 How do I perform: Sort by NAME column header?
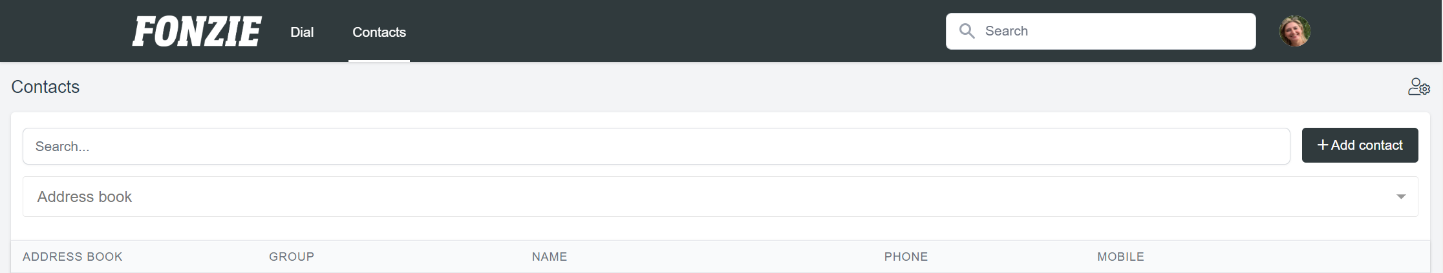coord(550,256)
